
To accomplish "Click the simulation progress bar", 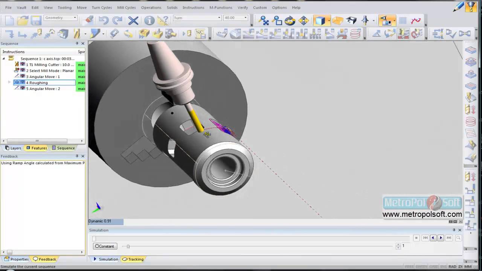I will pos(251,238).
